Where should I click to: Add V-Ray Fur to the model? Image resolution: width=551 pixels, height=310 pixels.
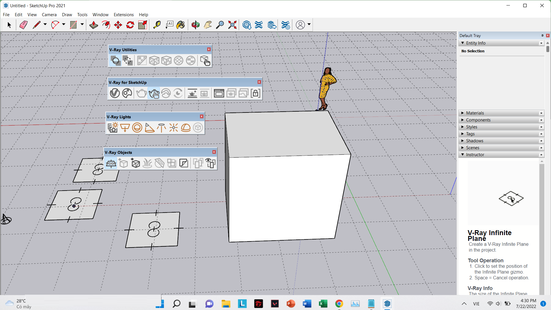pyautogui.click(x=147, y=163)
